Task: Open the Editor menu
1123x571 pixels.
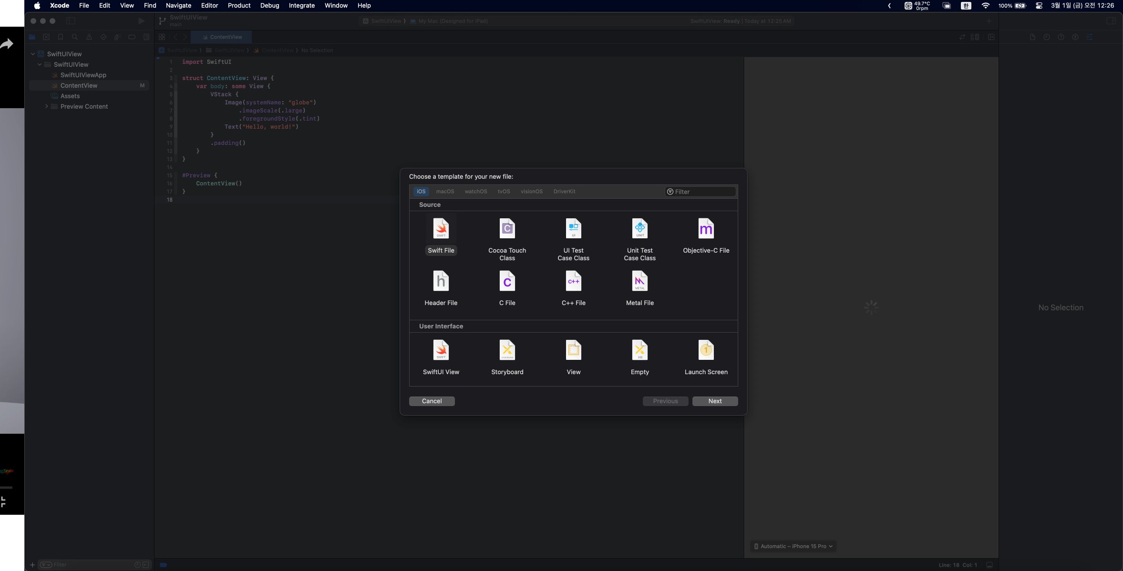Action: (x=209, y=6)
